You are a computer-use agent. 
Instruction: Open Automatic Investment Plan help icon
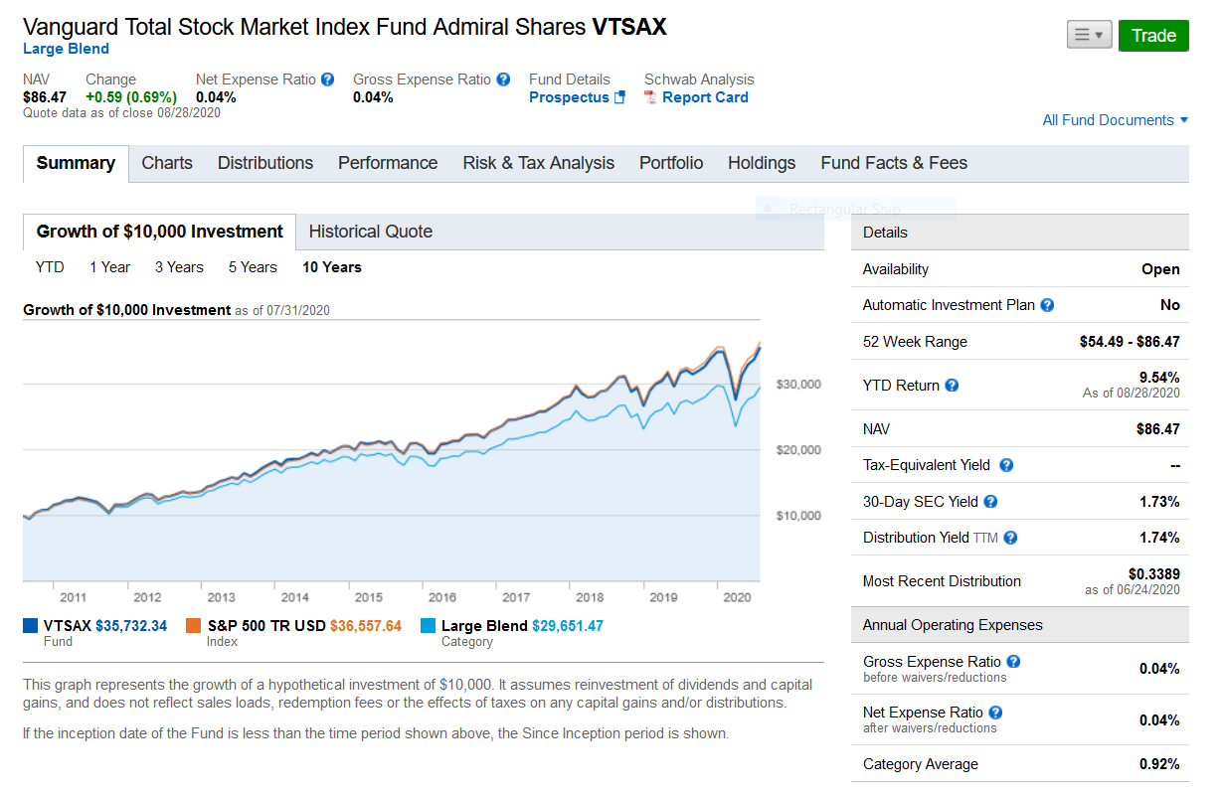pyautogui.click(x=1047, y=305)
